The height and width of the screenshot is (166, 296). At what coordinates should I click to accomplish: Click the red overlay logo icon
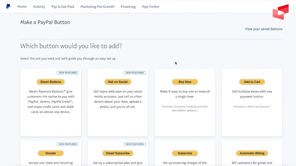[x=281, y=12]
